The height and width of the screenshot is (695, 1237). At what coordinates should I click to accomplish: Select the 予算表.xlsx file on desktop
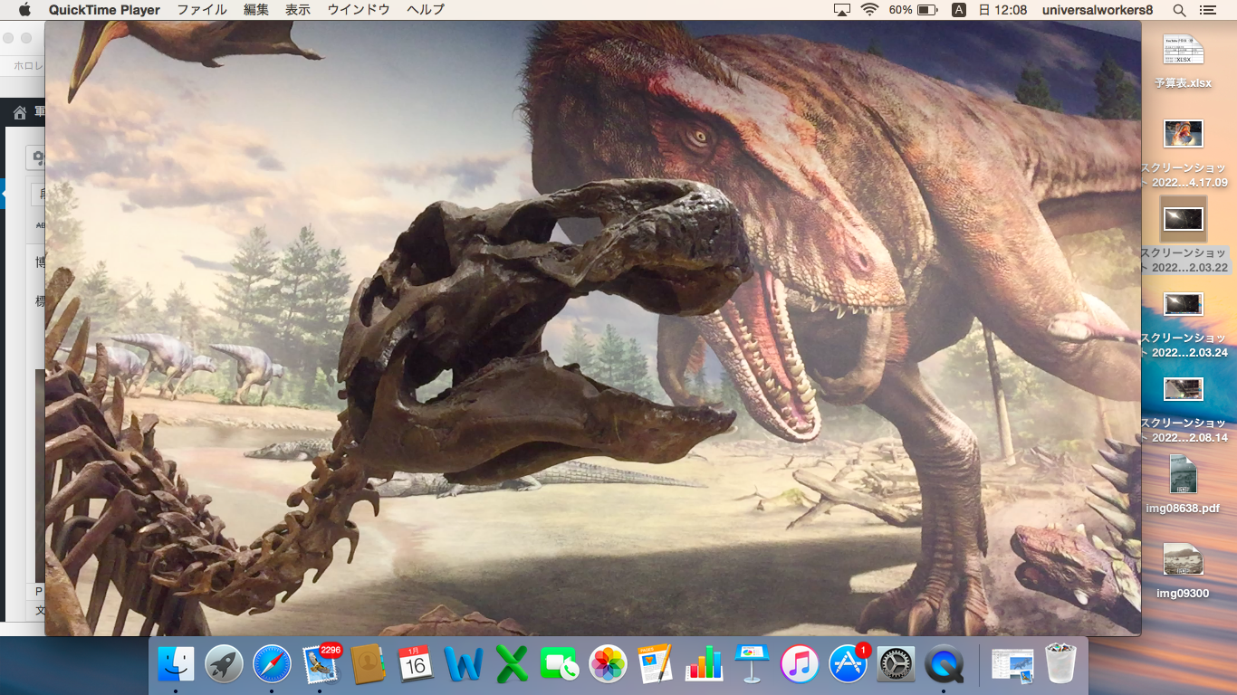1183,62
